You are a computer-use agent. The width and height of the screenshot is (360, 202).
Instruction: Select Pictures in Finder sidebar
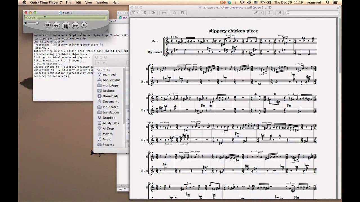click(x=108, y=144)
